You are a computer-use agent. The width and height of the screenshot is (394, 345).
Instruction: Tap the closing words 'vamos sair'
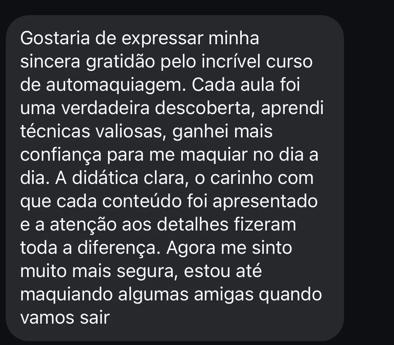pyautogui.click(x=65, y=318)
